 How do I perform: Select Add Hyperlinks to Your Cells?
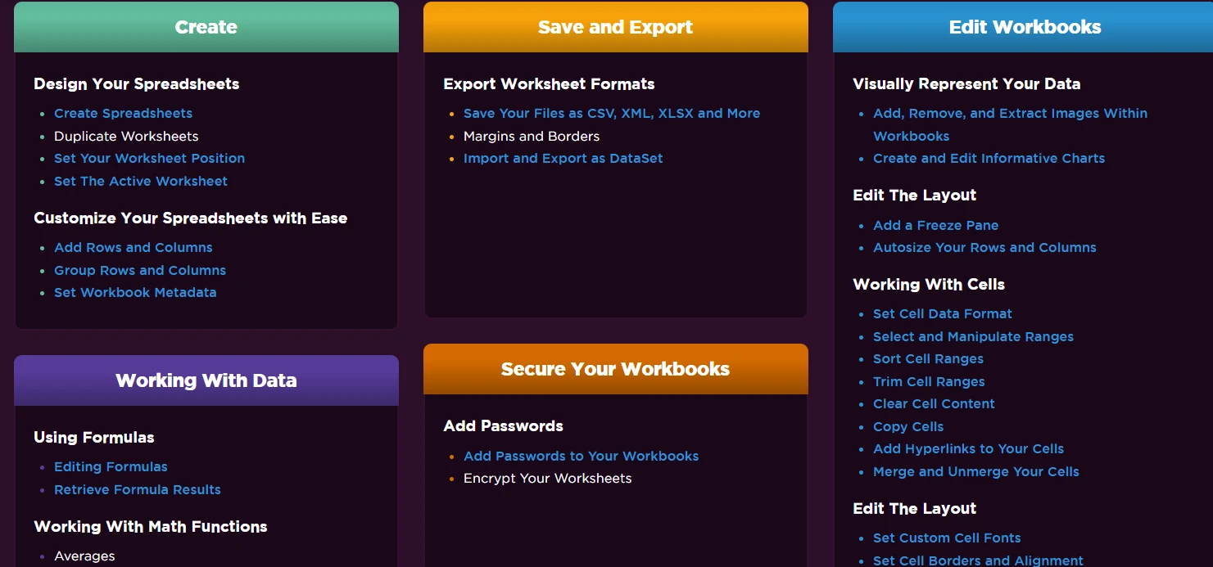click(968, 449)
